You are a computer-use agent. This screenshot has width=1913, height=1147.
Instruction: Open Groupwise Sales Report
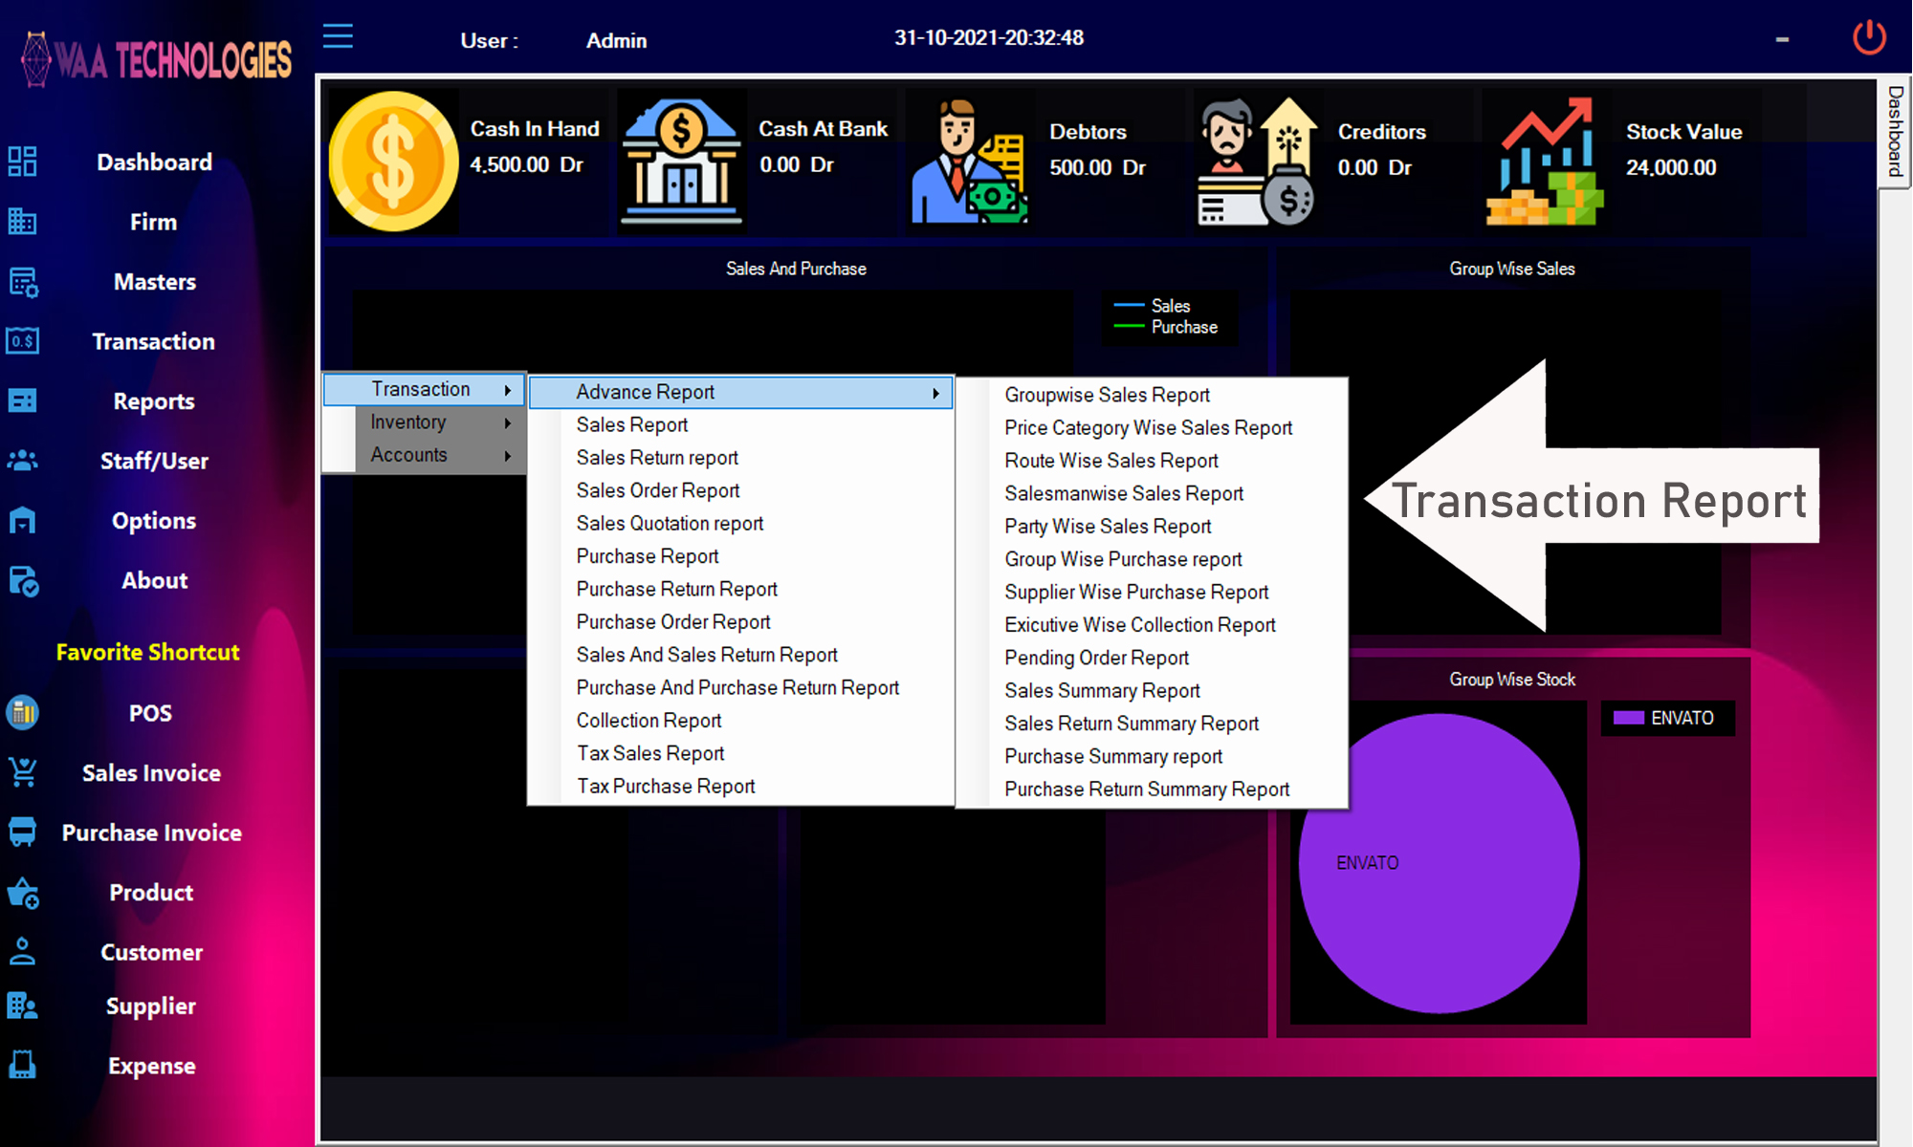[x=1107, y=395]
